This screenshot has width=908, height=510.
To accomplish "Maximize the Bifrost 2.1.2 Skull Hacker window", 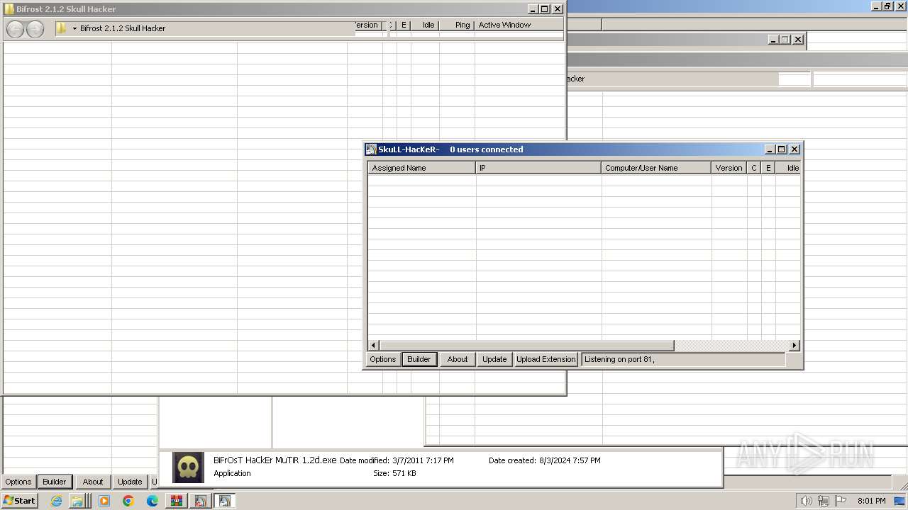I will (545, 9).
